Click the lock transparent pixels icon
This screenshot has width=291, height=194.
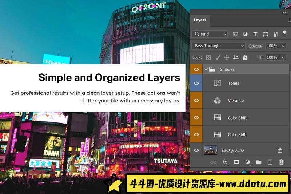[x=208, y=57]
